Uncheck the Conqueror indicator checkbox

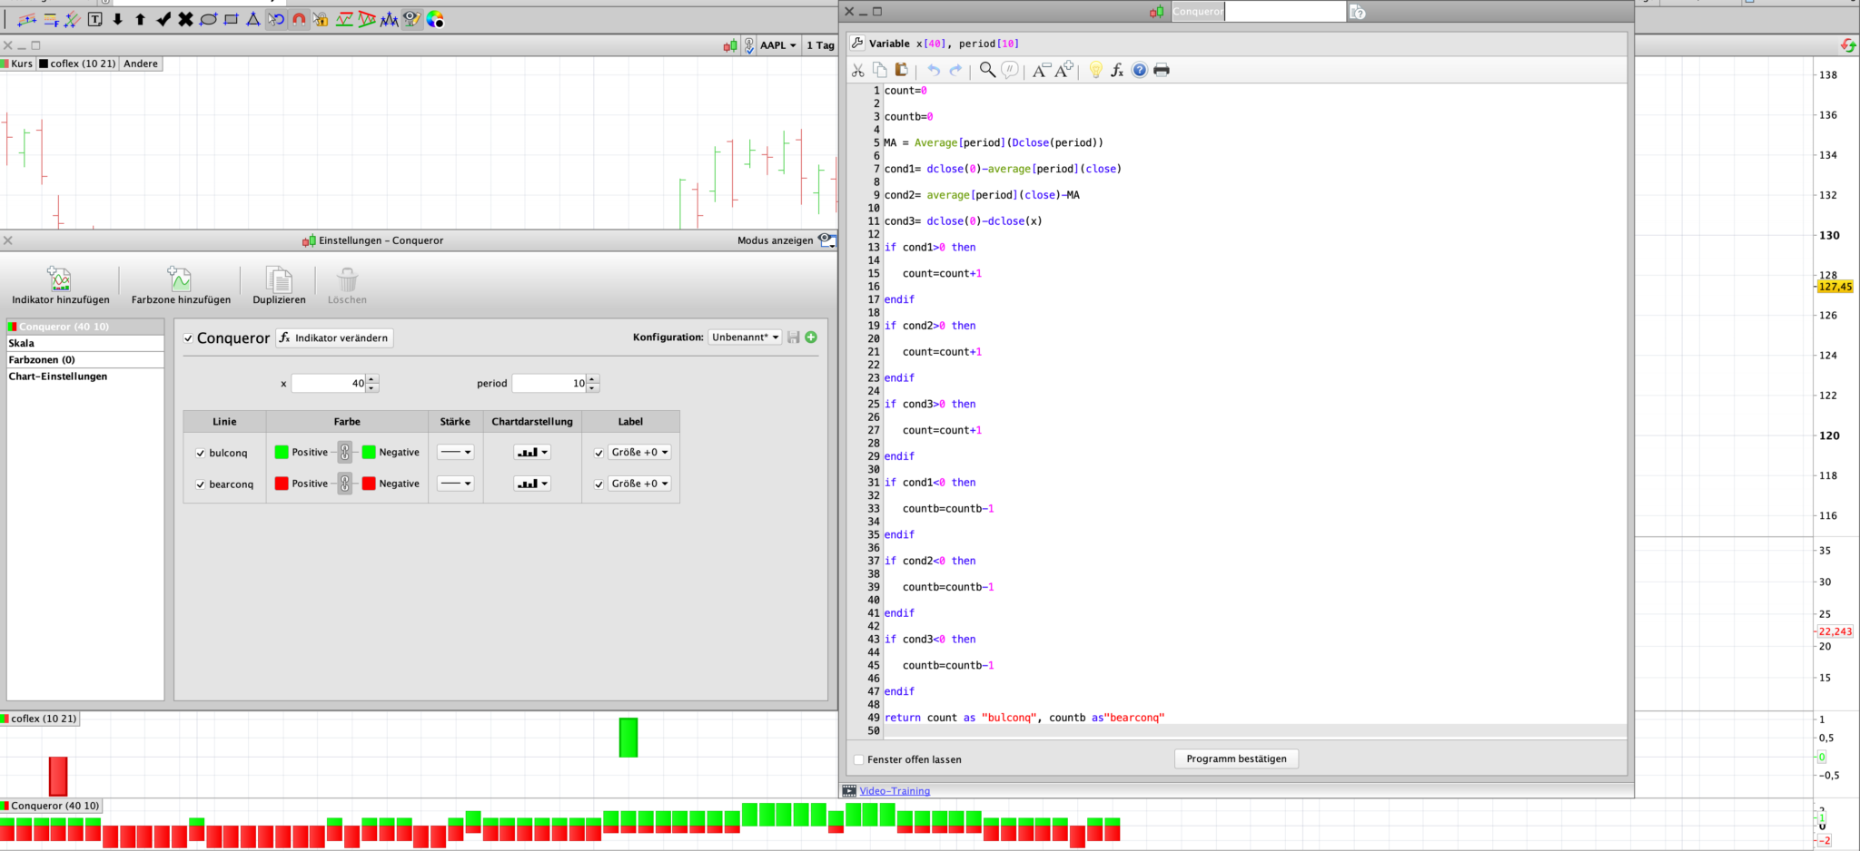click(x=188, y=338)
